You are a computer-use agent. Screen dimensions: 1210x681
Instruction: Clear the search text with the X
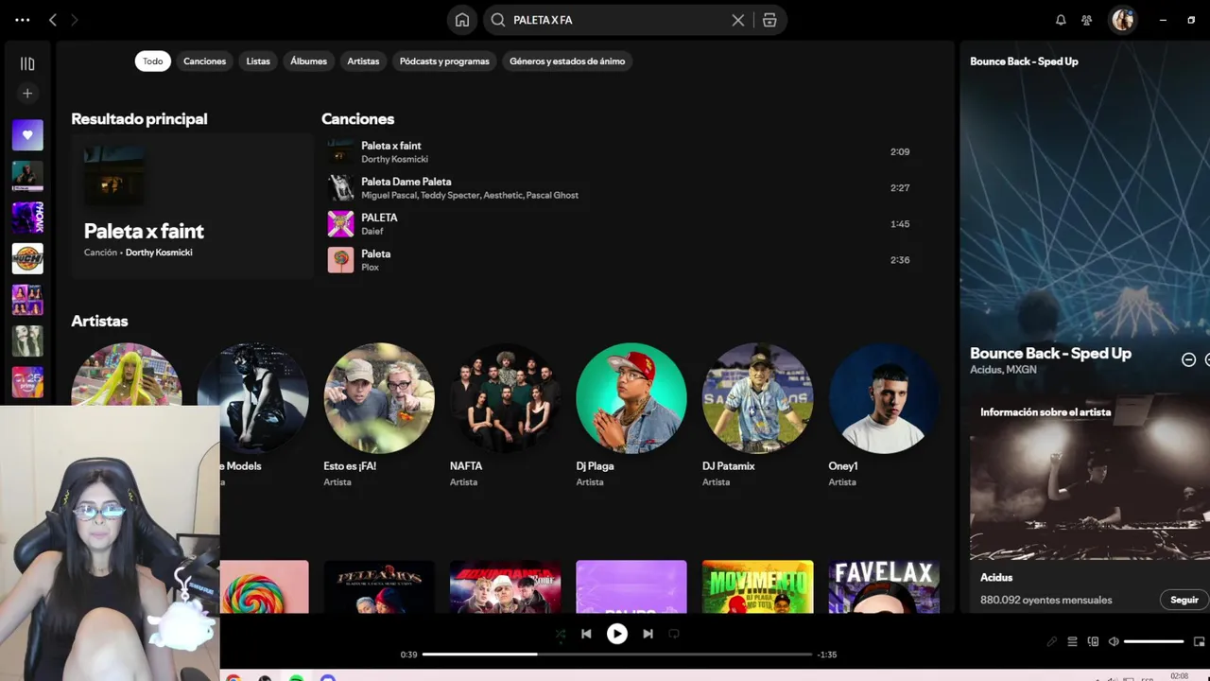pos(738,20)
